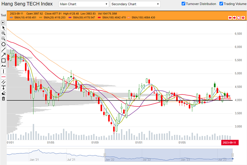Select the arrow line drawing tool
Viewport: 247px width, 165px height.
pyautogui.click(x=3, y=55)
